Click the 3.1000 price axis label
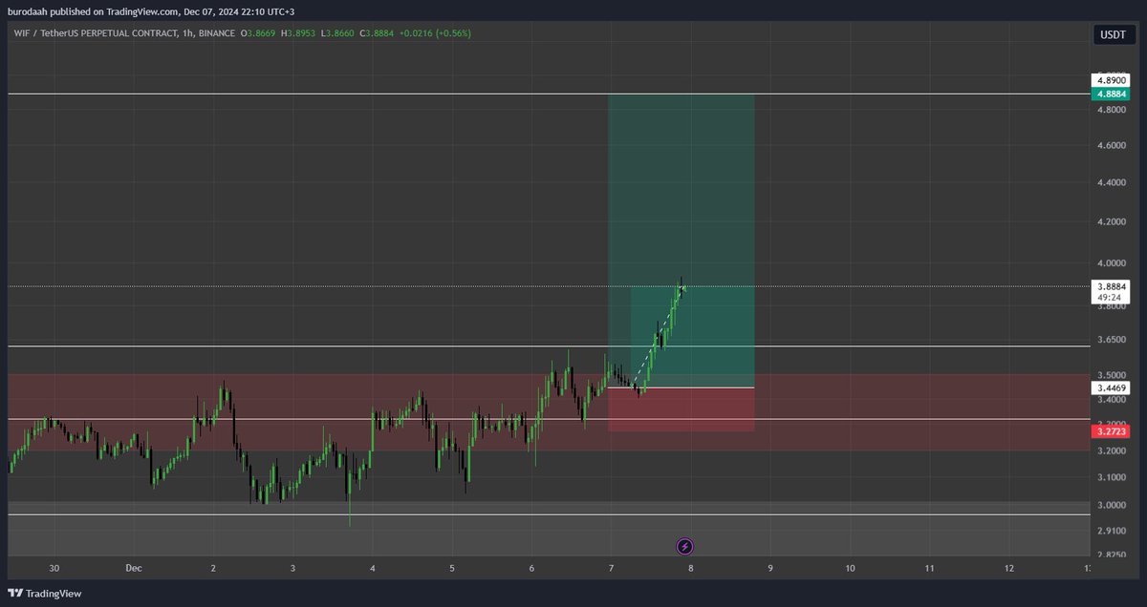 tap(1111, 477)
